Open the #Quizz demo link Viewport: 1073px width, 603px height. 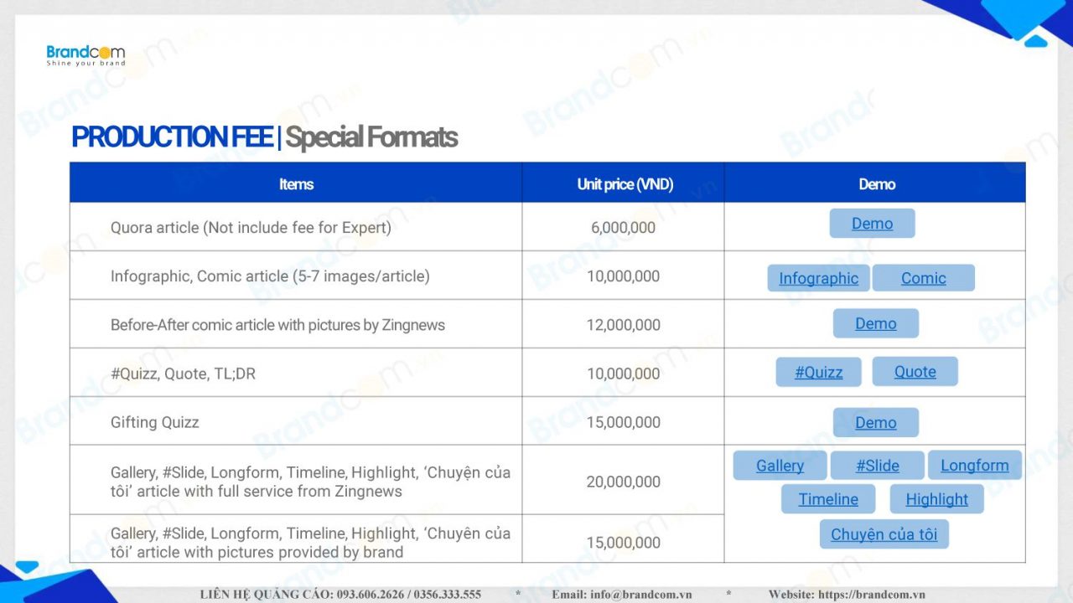click(818, 372)
